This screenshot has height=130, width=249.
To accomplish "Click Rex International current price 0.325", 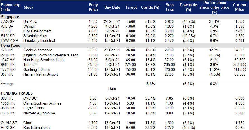I will [240, 127].
